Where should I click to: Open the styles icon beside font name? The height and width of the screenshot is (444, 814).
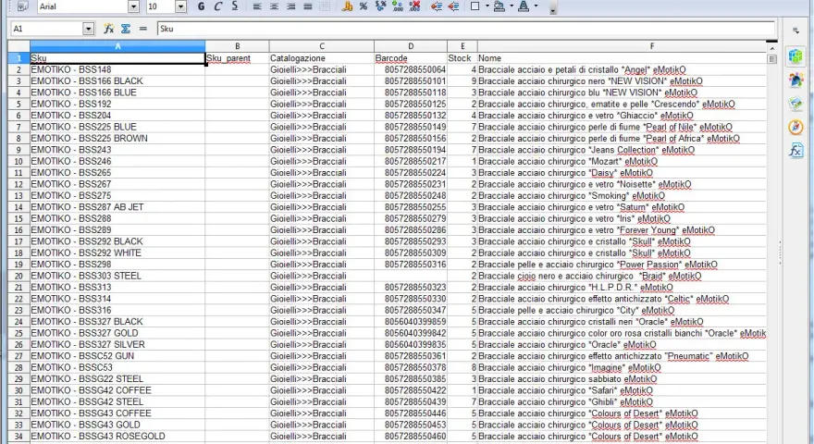tap(23, 6)
